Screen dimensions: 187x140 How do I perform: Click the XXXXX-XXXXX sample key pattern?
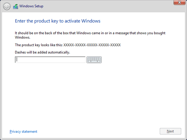(x=92, y=45)
